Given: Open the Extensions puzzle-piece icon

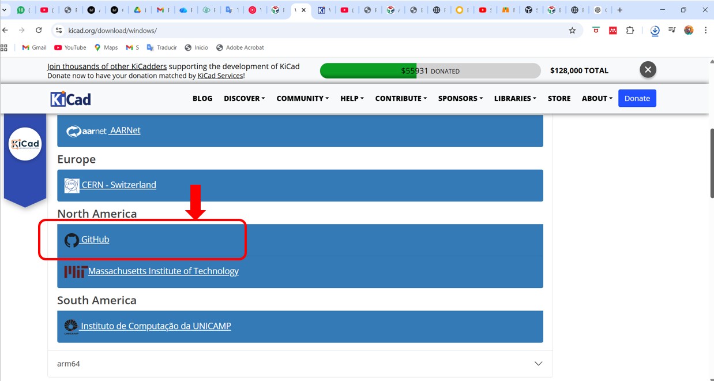Looking at the screenshot, I should tap(630, 30).
